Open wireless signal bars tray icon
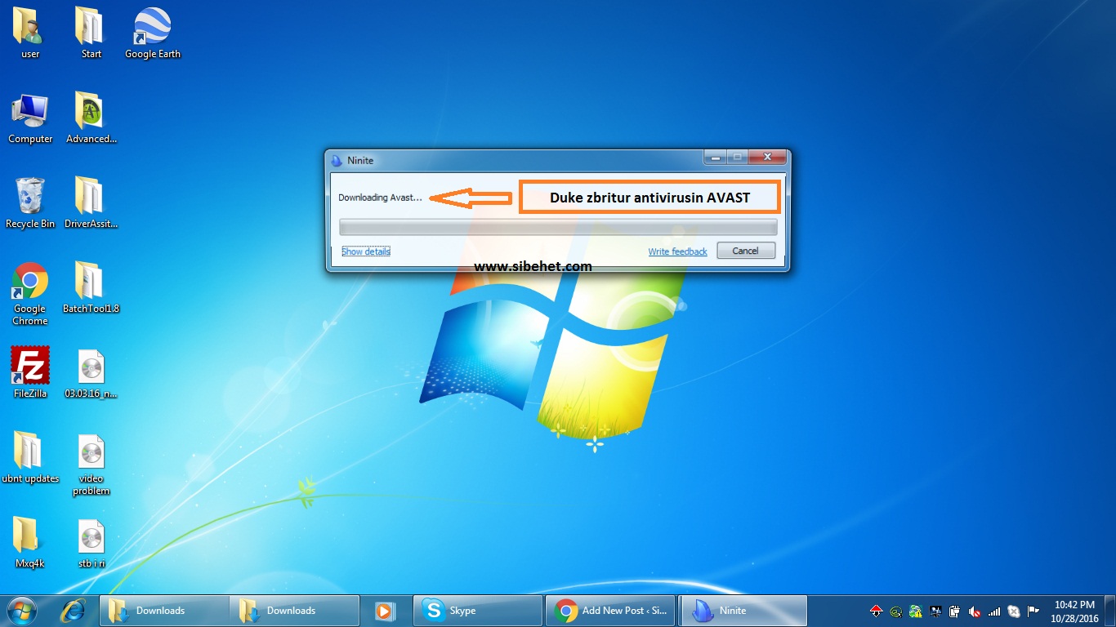 click(994, 611)
